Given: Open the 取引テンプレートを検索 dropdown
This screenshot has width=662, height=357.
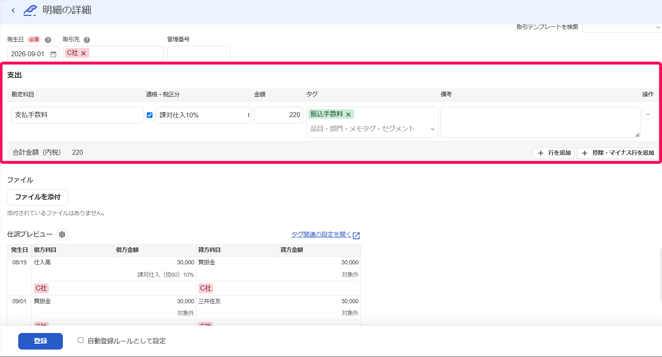Looking at the screenshot, I should coord(622,27).
